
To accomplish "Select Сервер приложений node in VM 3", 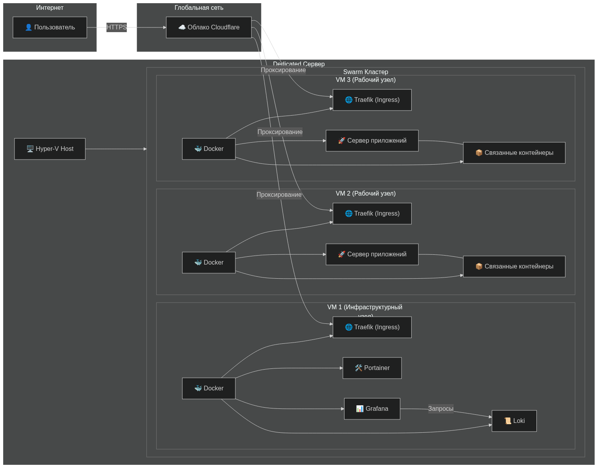I will click(x=372, y=141).
